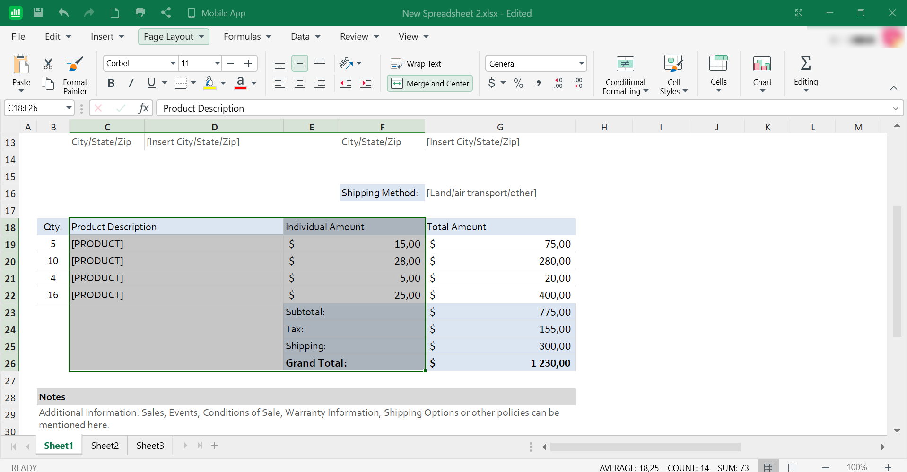Switch to the Sheet2 tab
The height and width of the screenshot is (472, 907).
tap(105, 446)
